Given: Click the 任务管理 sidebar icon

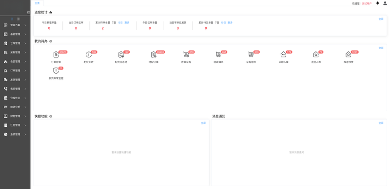Looking at the screenshot, I should [5, 125].
